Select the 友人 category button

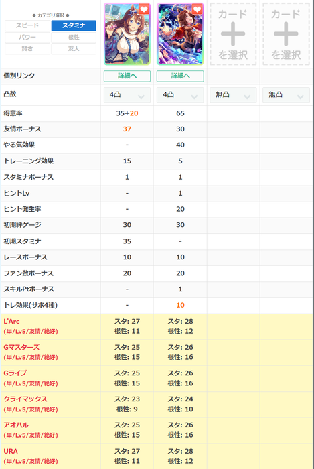[74, 49]
